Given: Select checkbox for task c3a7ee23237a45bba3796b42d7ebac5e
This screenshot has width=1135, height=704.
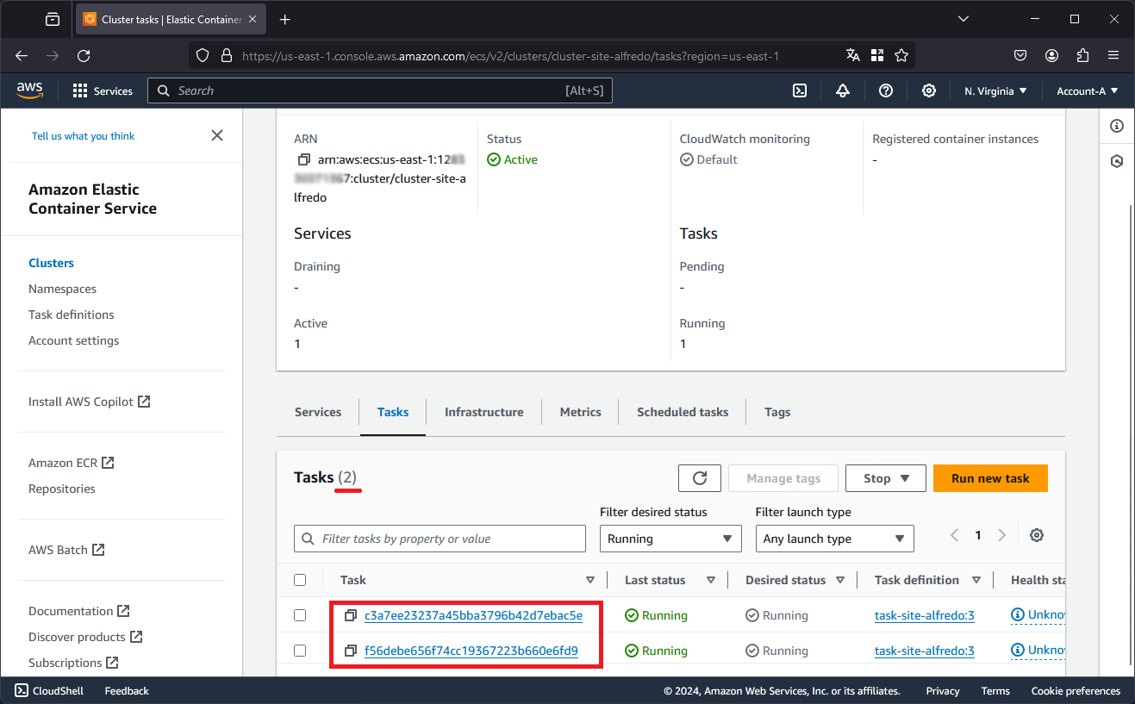Looking at the screenshot, I should 300,615.
